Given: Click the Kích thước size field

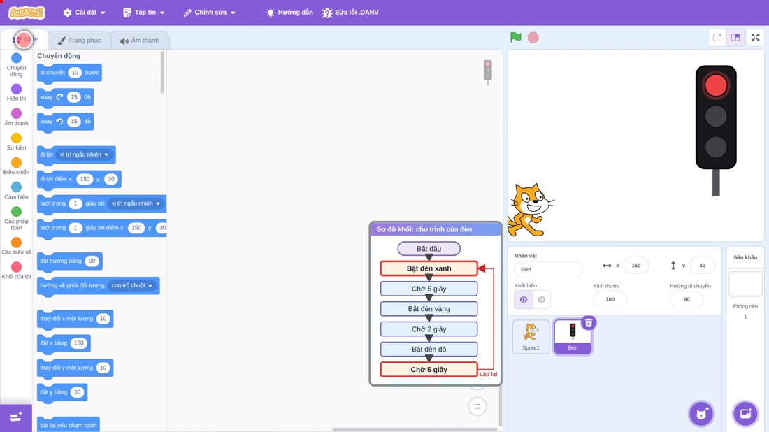Looking at the screenshot, I should tap(610, 299).
